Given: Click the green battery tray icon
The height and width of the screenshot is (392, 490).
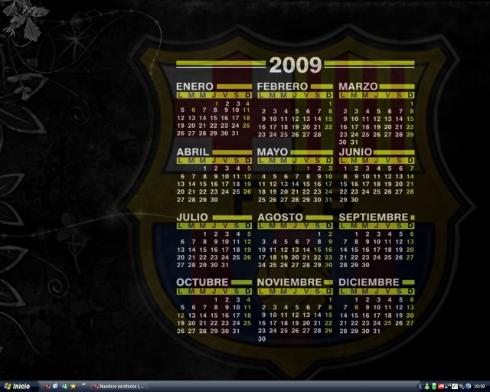Looking at the screenshot, I should (434, 387).
